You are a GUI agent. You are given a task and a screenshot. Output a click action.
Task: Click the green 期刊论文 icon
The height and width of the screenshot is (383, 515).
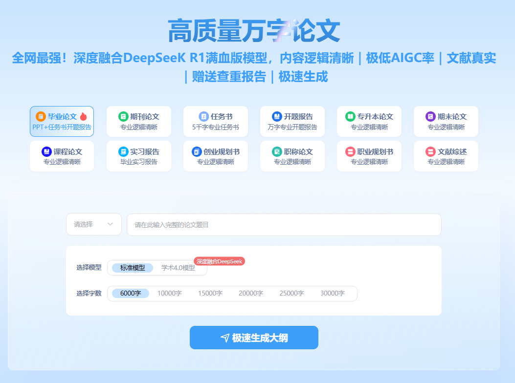123,117
